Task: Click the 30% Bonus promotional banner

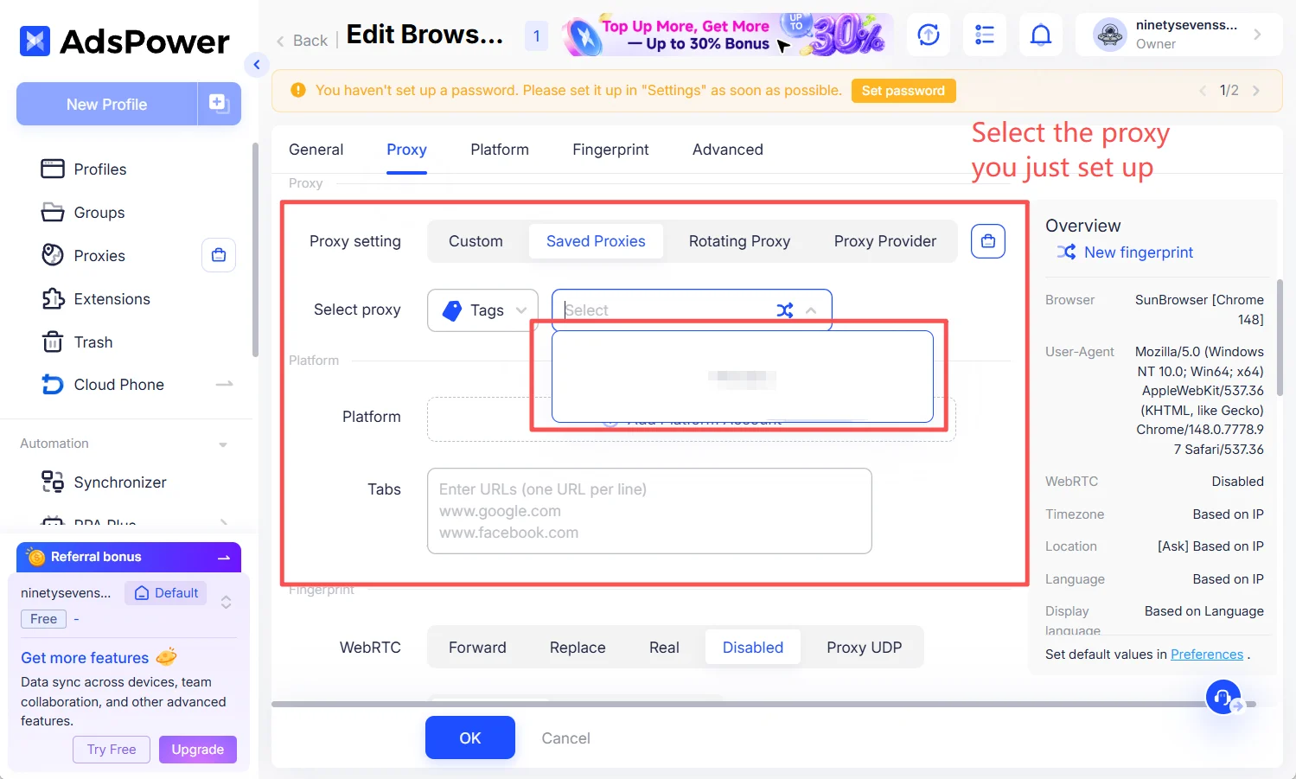Action: [727, 35]
